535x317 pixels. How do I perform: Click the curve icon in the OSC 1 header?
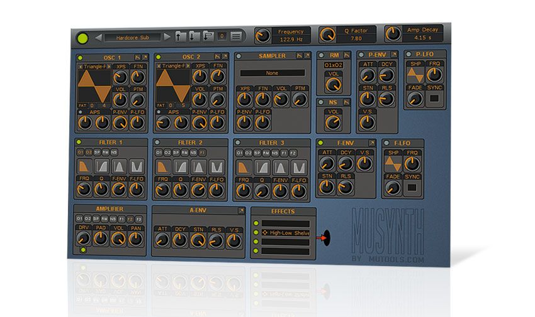pos(137,57)
